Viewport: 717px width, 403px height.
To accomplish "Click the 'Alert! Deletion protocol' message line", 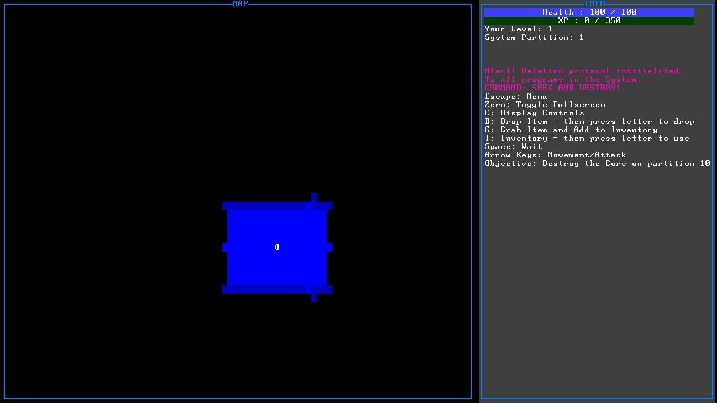I will [x=584, y=71].
